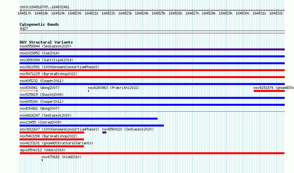
Task: Click ruler position 164820k
Action: click(x=75, y=13)
